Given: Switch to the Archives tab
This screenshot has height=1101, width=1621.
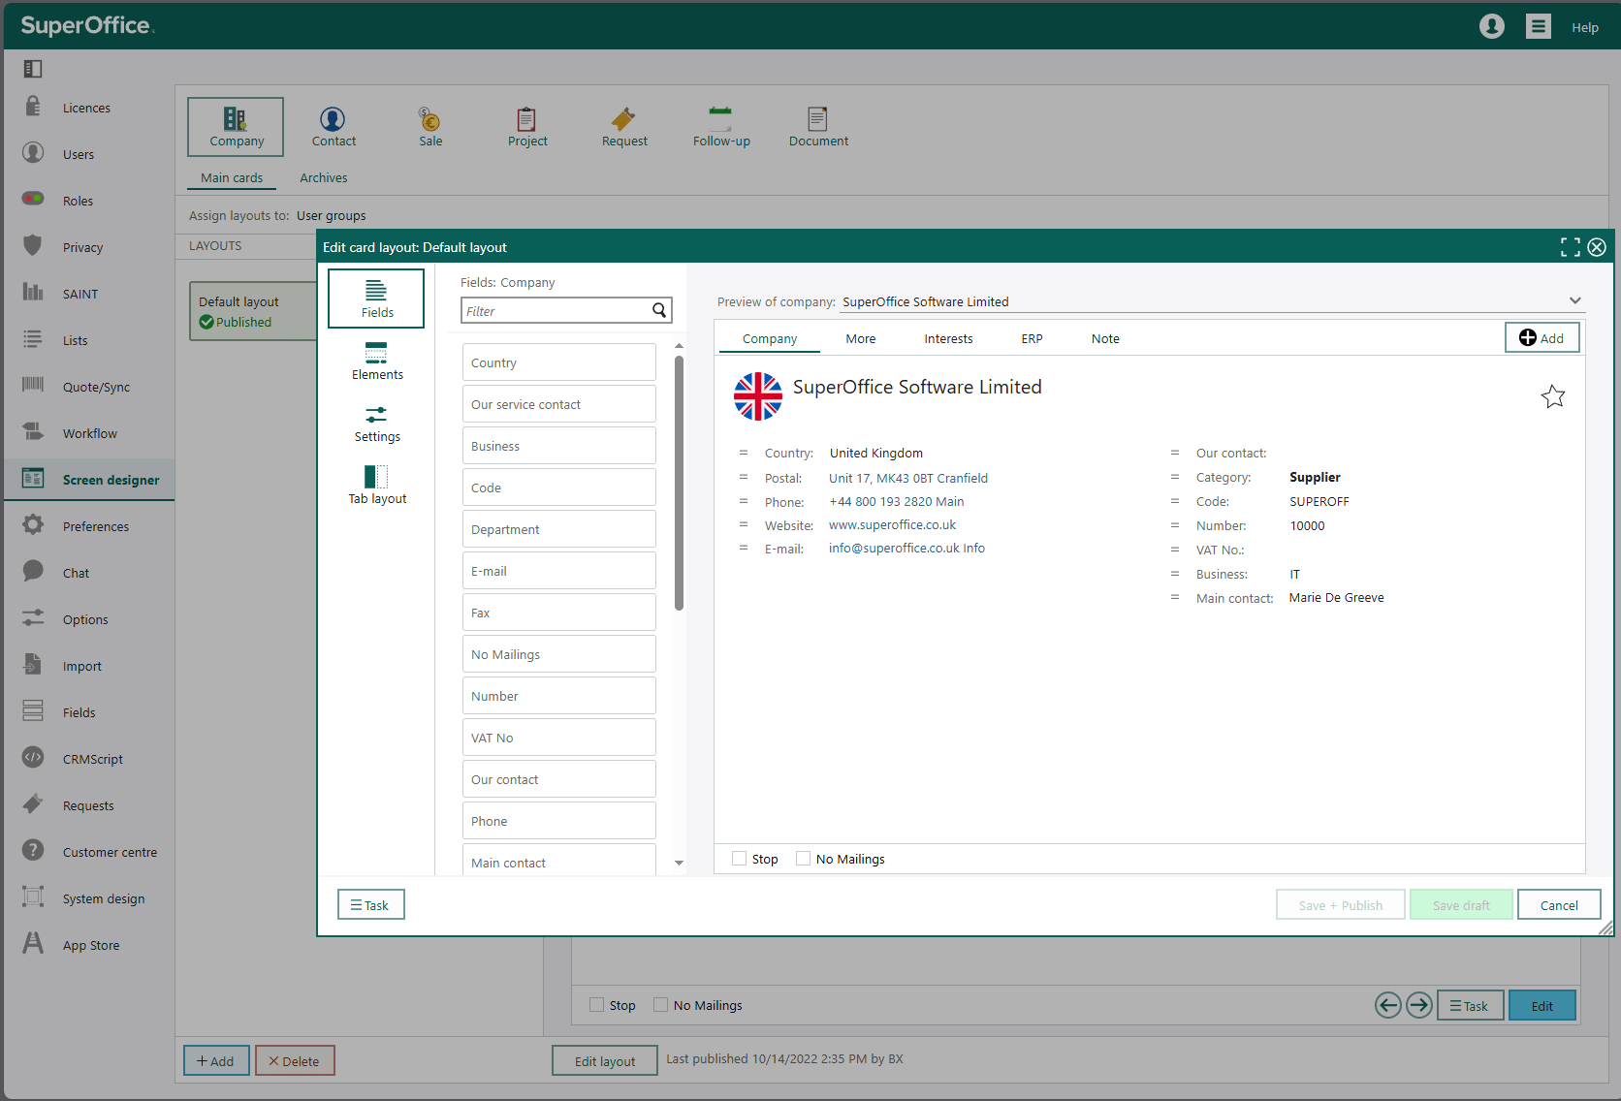Looking at the screenshot, I should (323, 177).
